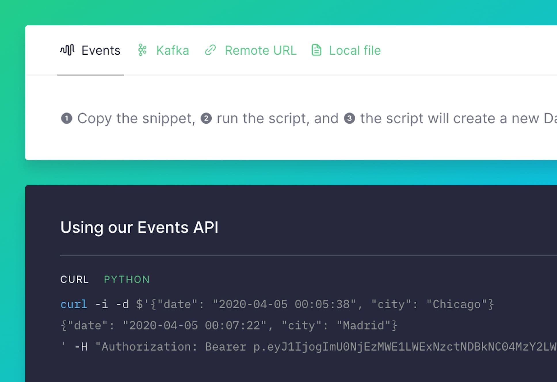
Task: Click the step 1 number badge
Action: [66, 118]
